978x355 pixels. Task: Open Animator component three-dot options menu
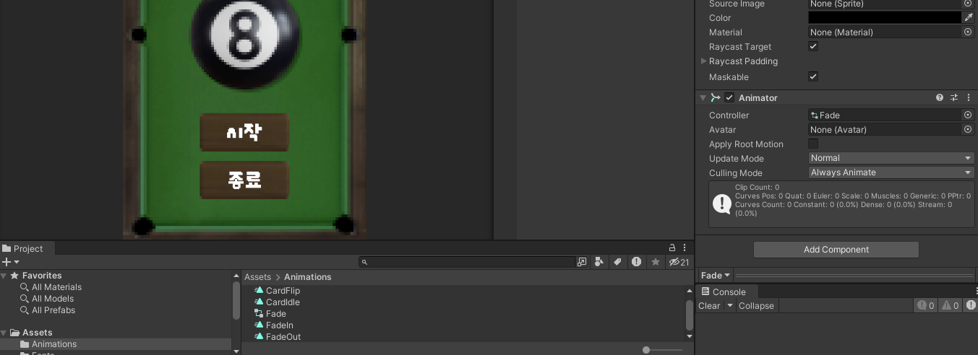coord(969,97)
